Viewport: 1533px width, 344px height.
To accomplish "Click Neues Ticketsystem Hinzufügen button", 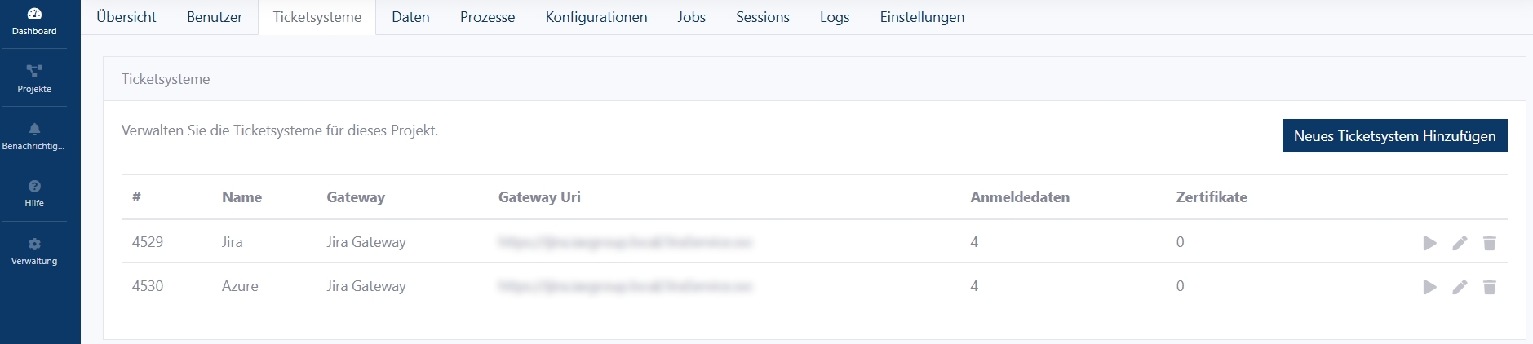I will pos(1394,136).
